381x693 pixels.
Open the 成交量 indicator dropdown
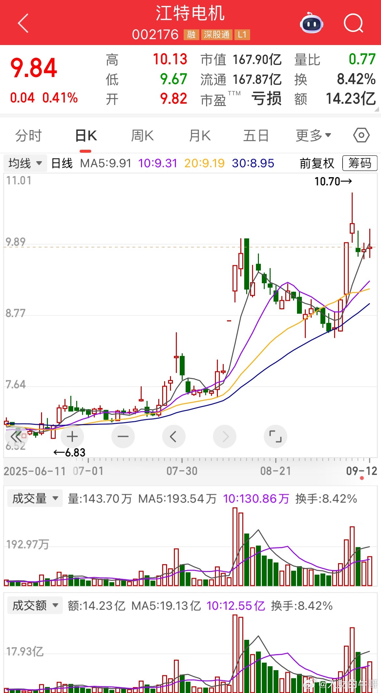coord(35,498)
